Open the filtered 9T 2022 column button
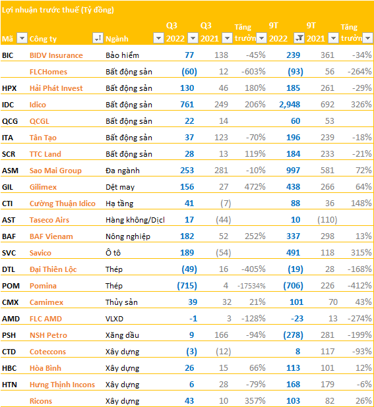Image resolution: width=374 pixels, height=407 pixels. (x=299, y=38)
